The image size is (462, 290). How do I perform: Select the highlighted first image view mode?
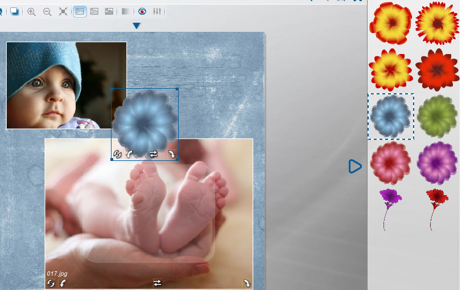[80, 11]
